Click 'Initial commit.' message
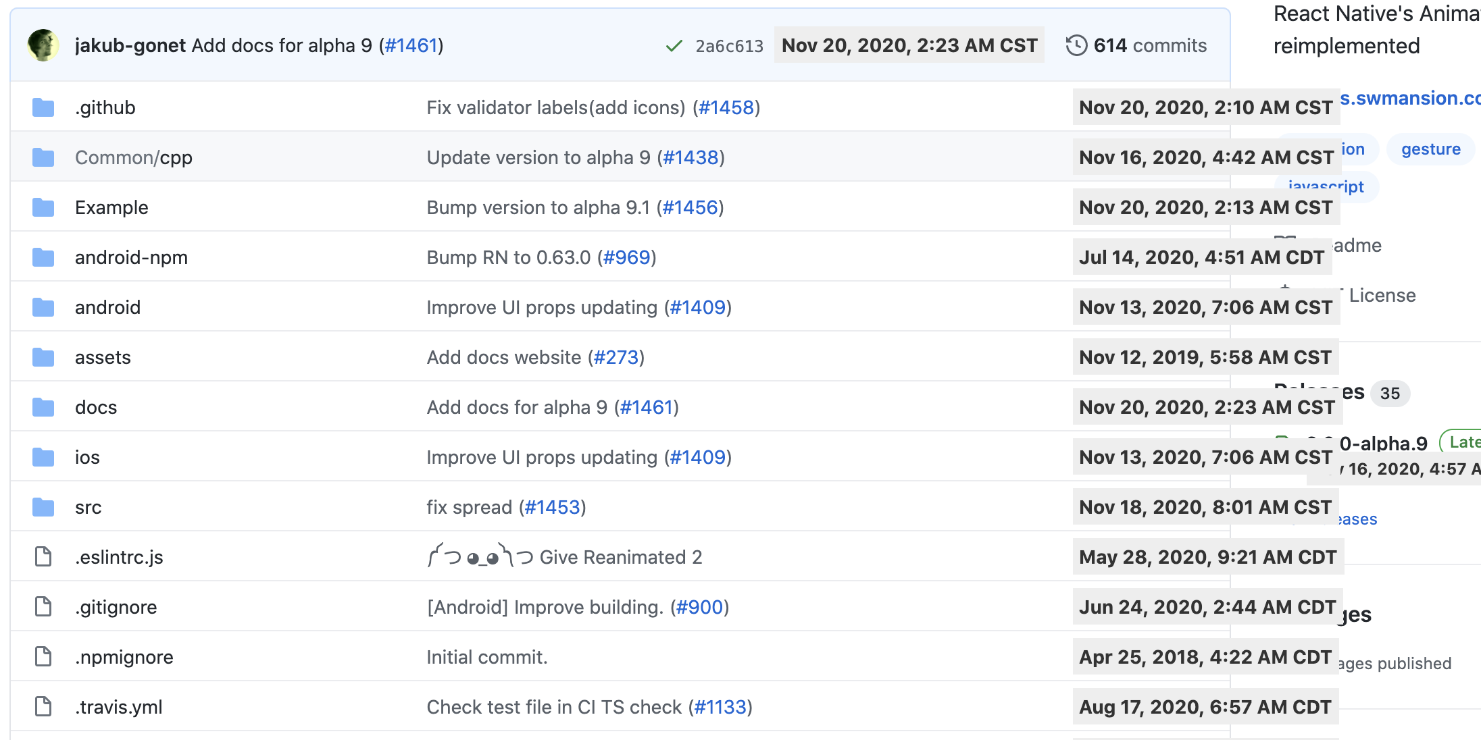The width and height of the screenshot is (1481, 740). pos(487,657)
